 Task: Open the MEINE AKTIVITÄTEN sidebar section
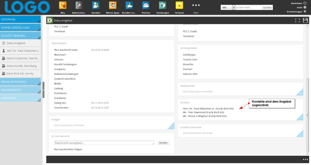click(x=20, y=82)
